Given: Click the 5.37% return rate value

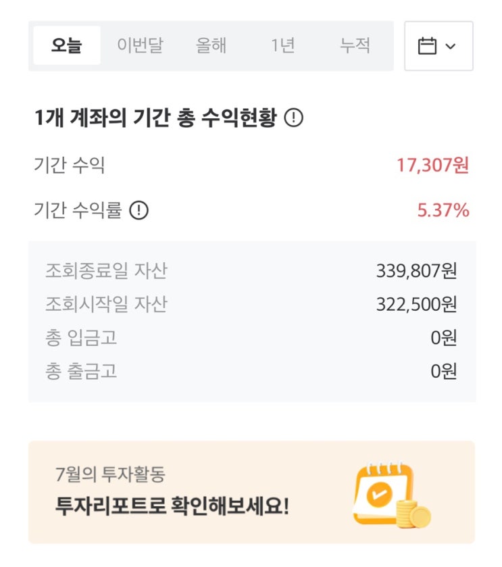Looking at the screenshot, I should [443, 211].
